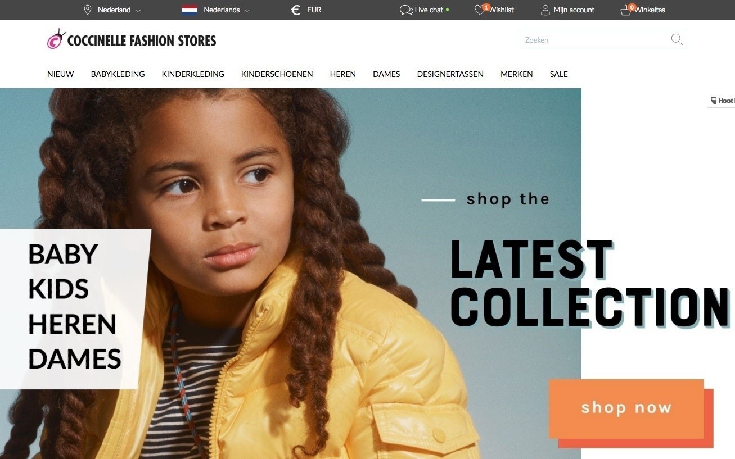Screen dimensions: 735x459
Task: Open the Winkeltas shopping basket icon
Action: (625, 10)
